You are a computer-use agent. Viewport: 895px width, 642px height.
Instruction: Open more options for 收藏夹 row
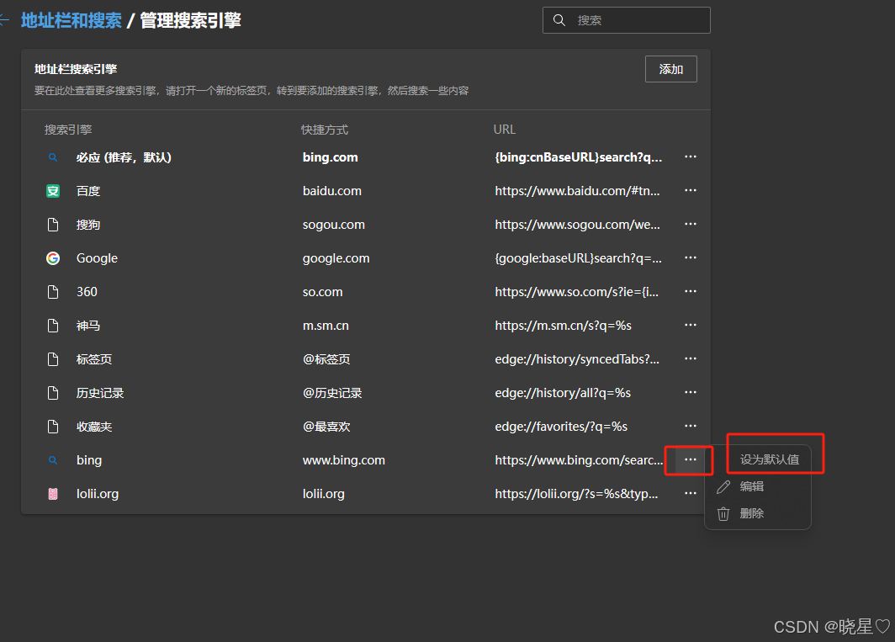pos(690,427)
